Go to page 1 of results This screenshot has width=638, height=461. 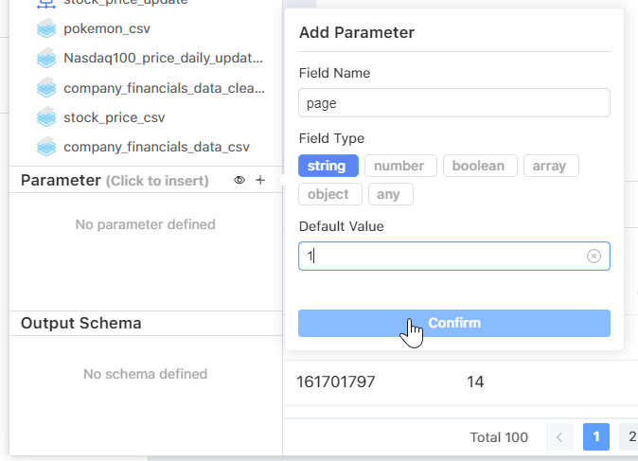tap(596, 437)
